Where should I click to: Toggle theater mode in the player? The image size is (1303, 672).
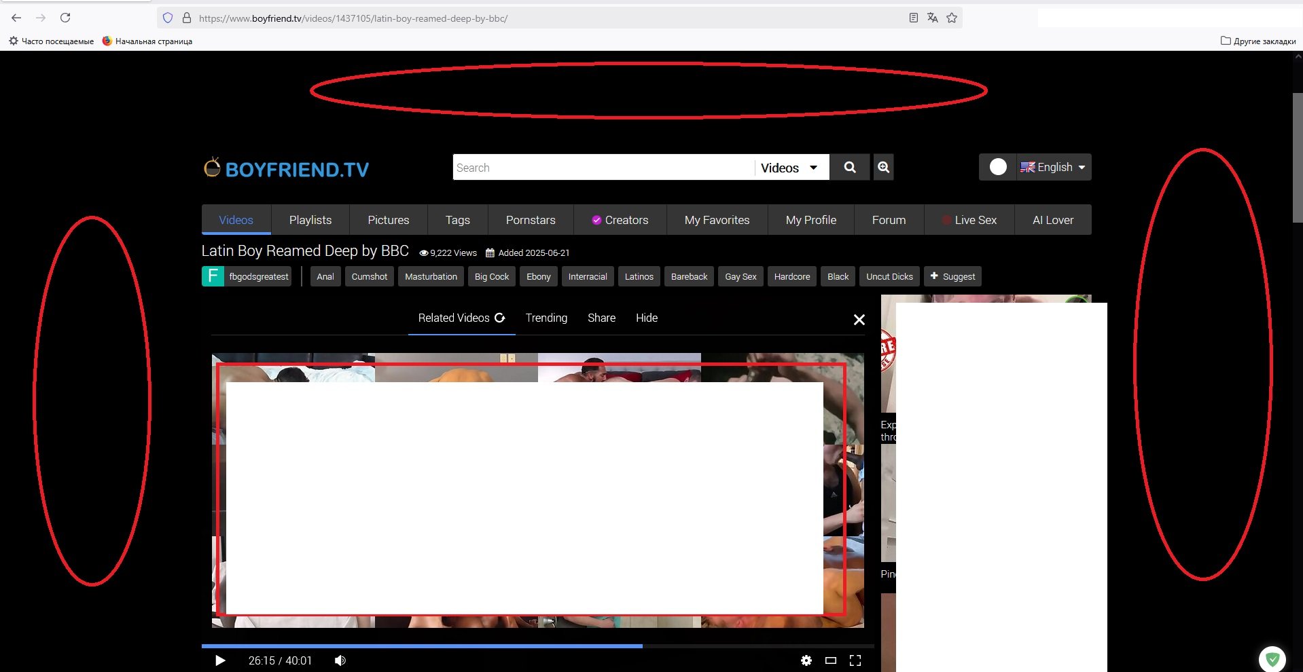coord(830,660)
